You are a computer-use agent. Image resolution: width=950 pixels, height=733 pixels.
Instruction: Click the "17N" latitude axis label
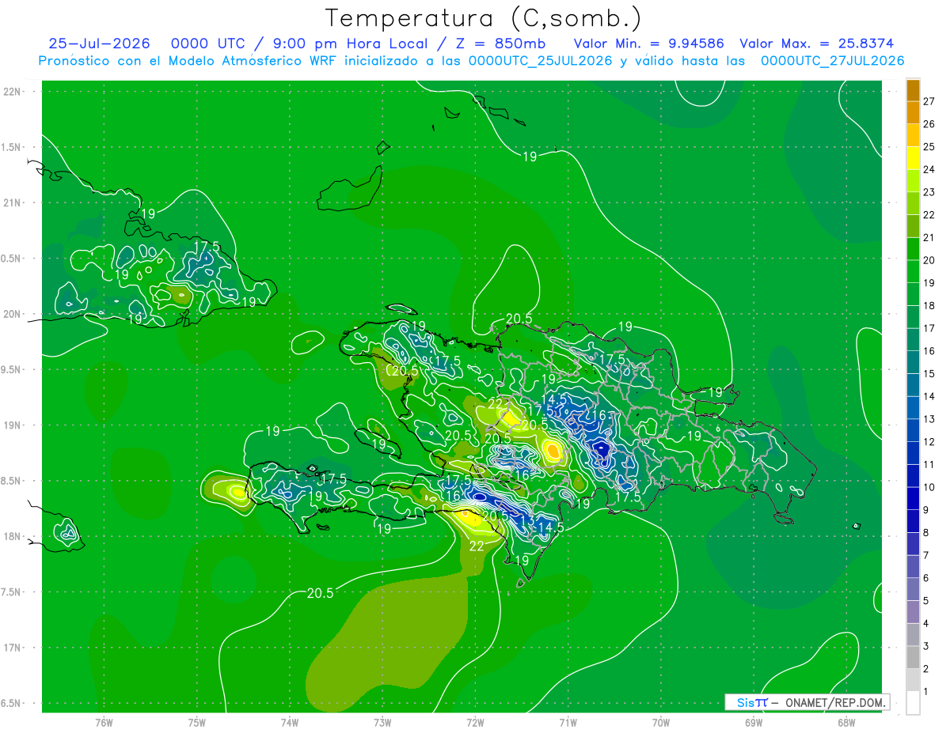click(x=13, y=648)
